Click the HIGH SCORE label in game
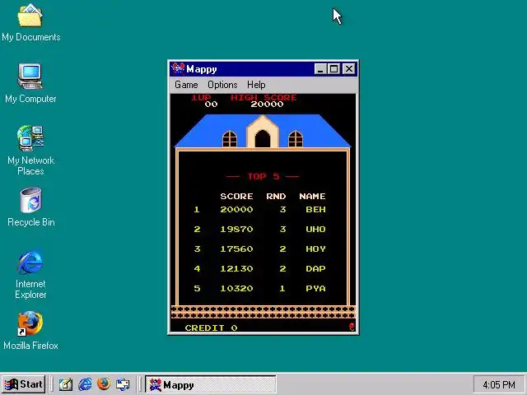Viewport: 527px width, 395px height. [263, 97]
